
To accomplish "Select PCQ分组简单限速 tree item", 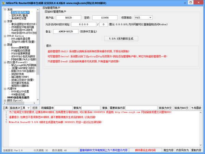I will pos(20,53).
